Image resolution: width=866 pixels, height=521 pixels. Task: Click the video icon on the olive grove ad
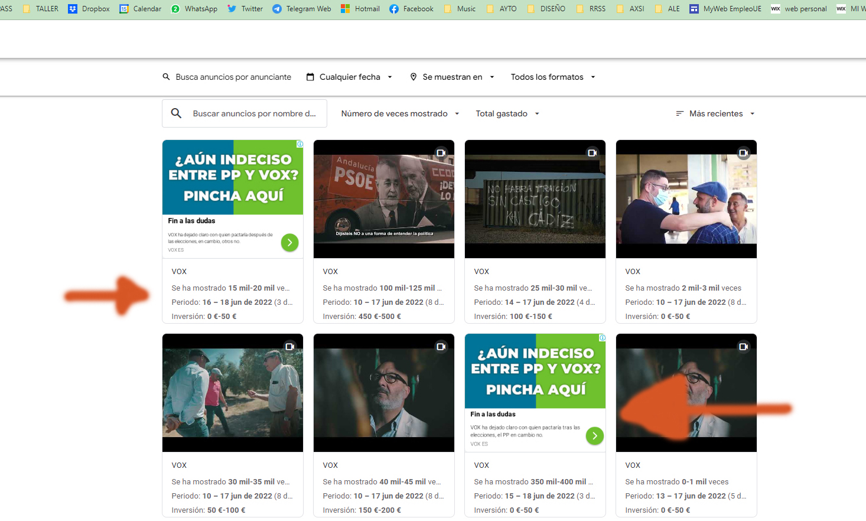(289, 347)
